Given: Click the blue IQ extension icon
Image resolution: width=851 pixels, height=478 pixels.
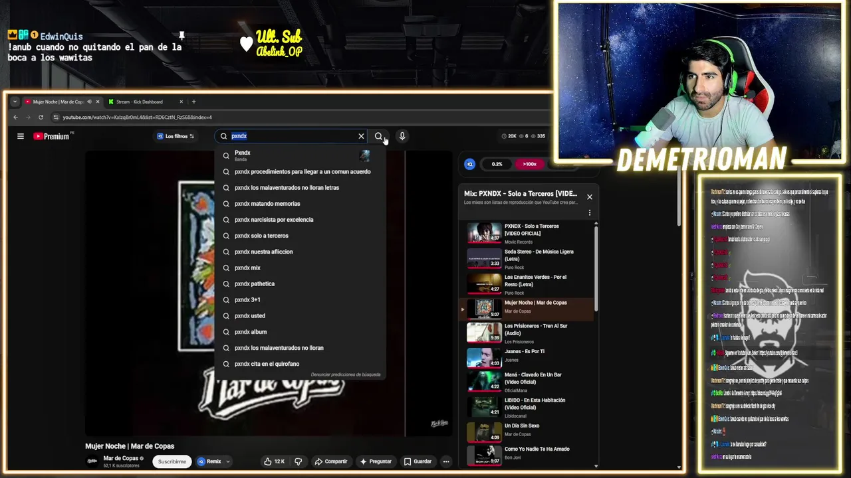Looking at the screenshot, I should (469, 164).
